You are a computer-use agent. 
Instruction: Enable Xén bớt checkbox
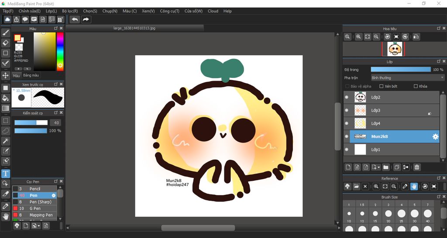click(382, 86)
